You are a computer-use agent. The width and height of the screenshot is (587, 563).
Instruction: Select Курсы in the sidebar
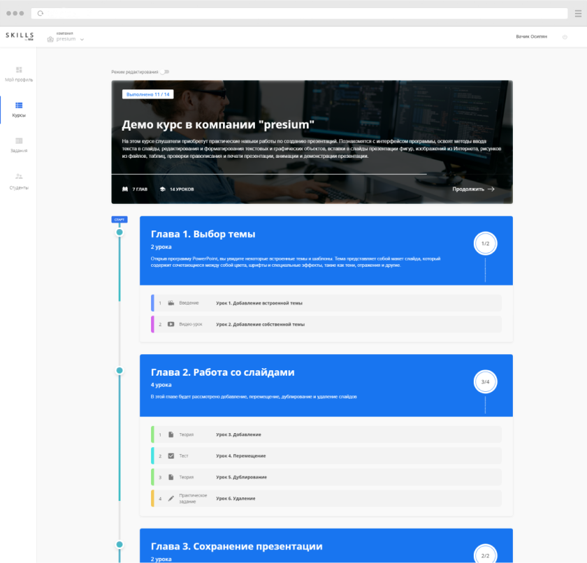(19, 110)
